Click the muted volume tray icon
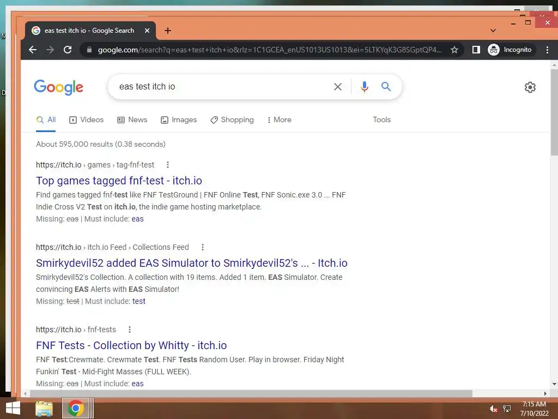The image size is (558, 419). [493, 409]
